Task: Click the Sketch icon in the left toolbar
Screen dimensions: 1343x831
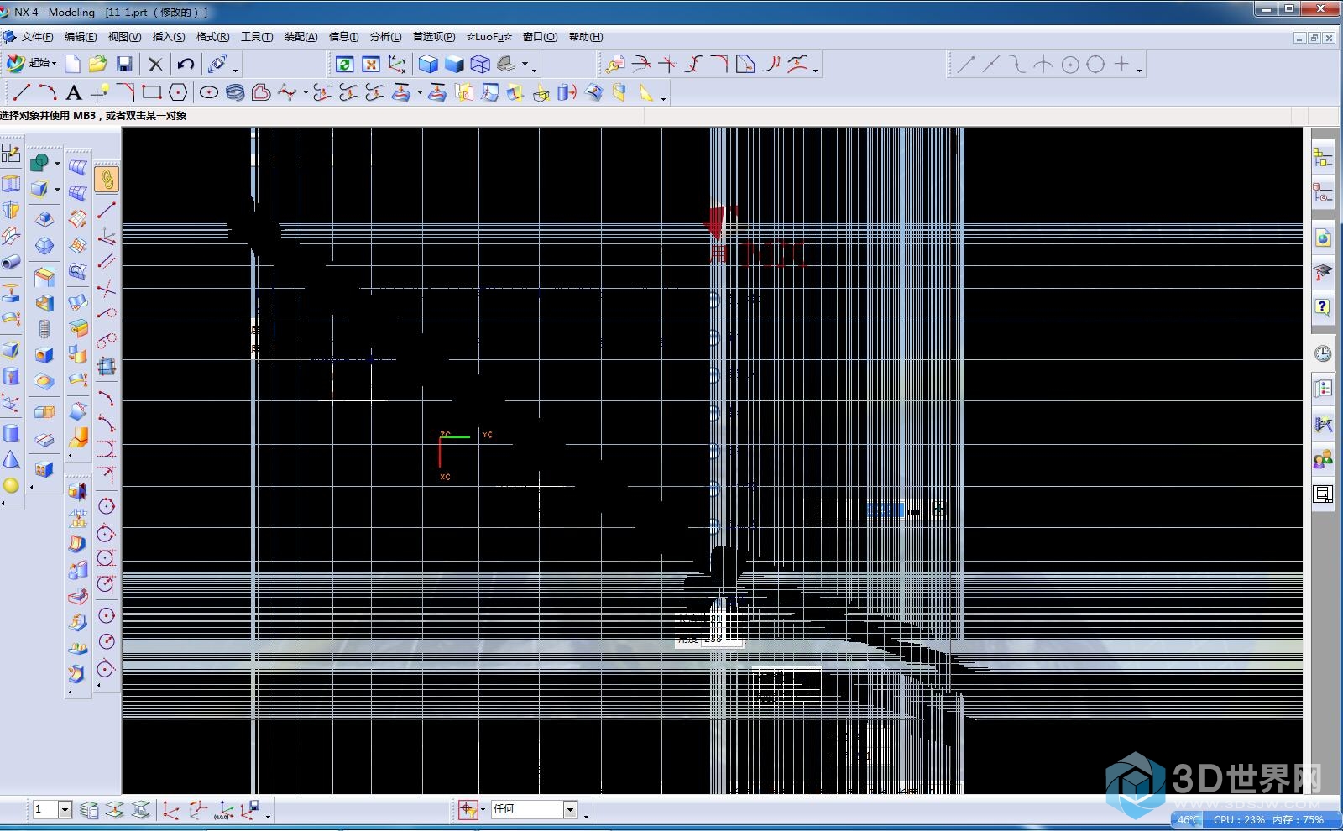Action: (x=11, y=153)
